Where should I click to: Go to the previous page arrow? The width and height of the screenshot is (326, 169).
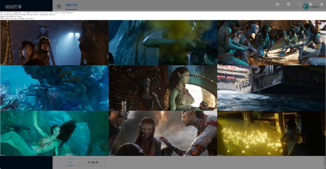62,162
